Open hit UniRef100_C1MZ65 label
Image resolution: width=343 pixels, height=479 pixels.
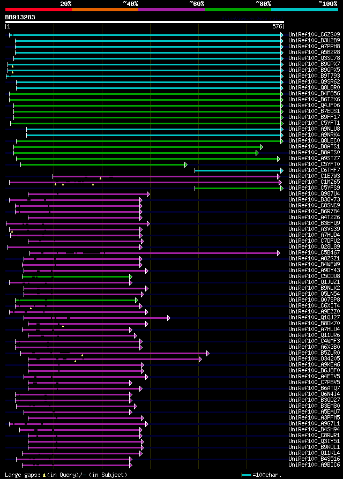tap(314, 182)
